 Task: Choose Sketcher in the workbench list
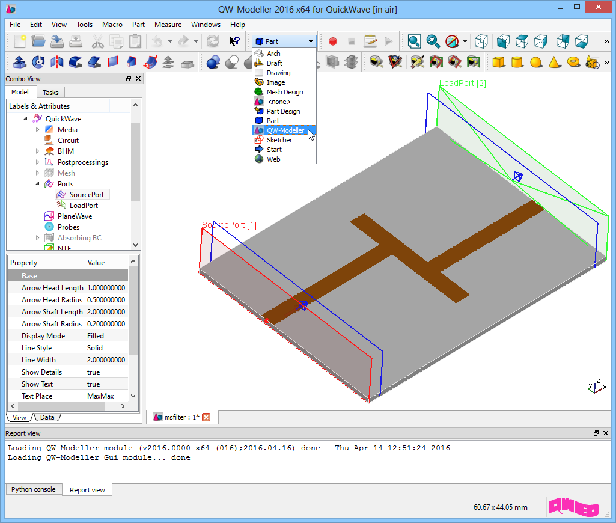(284, 140)
